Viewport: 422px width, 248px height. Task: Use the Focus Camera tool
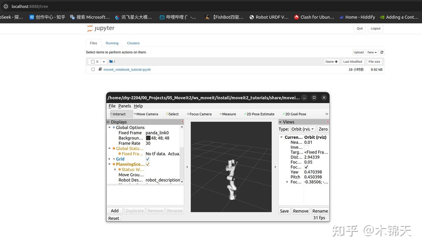pos(199,114)
